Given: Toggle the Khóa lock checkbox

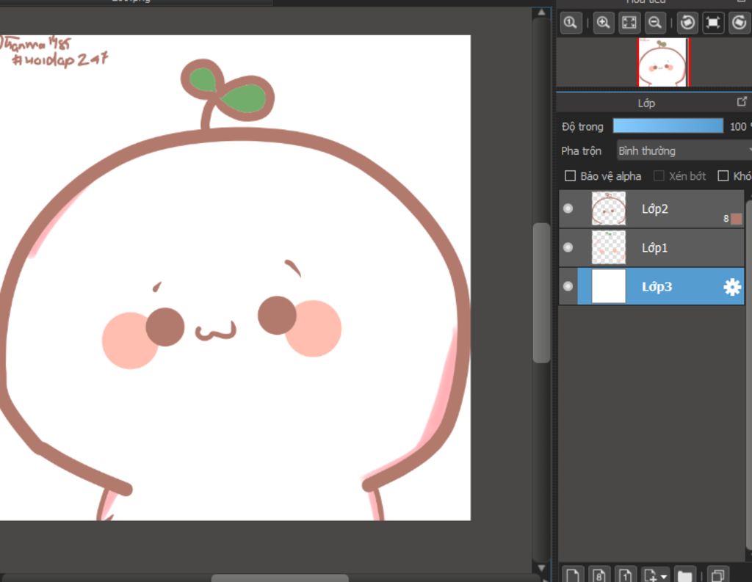Looking at the screenshot, I should coord(723,176).
